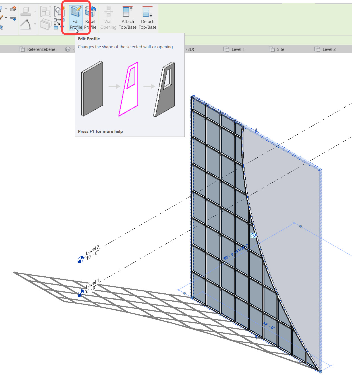Image resolution: width=352 pixels, height=380 pixels.
Task: Switch to the Level 1 view tab
Action: (x=237, y=49)
